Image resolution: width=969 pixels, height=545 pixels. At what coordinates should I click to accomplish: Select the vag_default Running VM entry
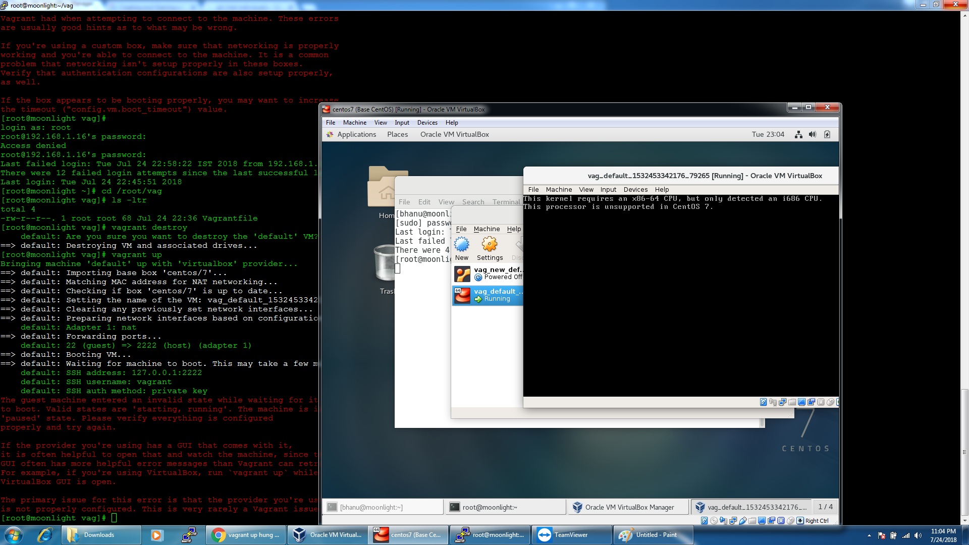(488, 295)
